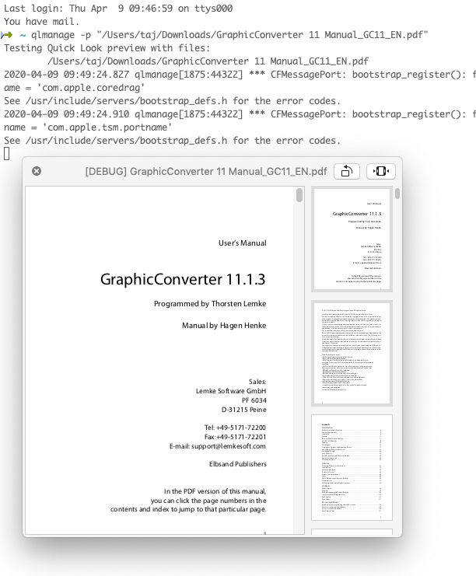Click 'You have mail.' line in Terminal
The height and width of the screenshot is (576, 476).
point(41,22)
